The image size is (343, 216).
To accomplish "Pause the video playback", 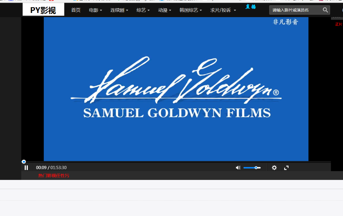I will tap(26, 168).
